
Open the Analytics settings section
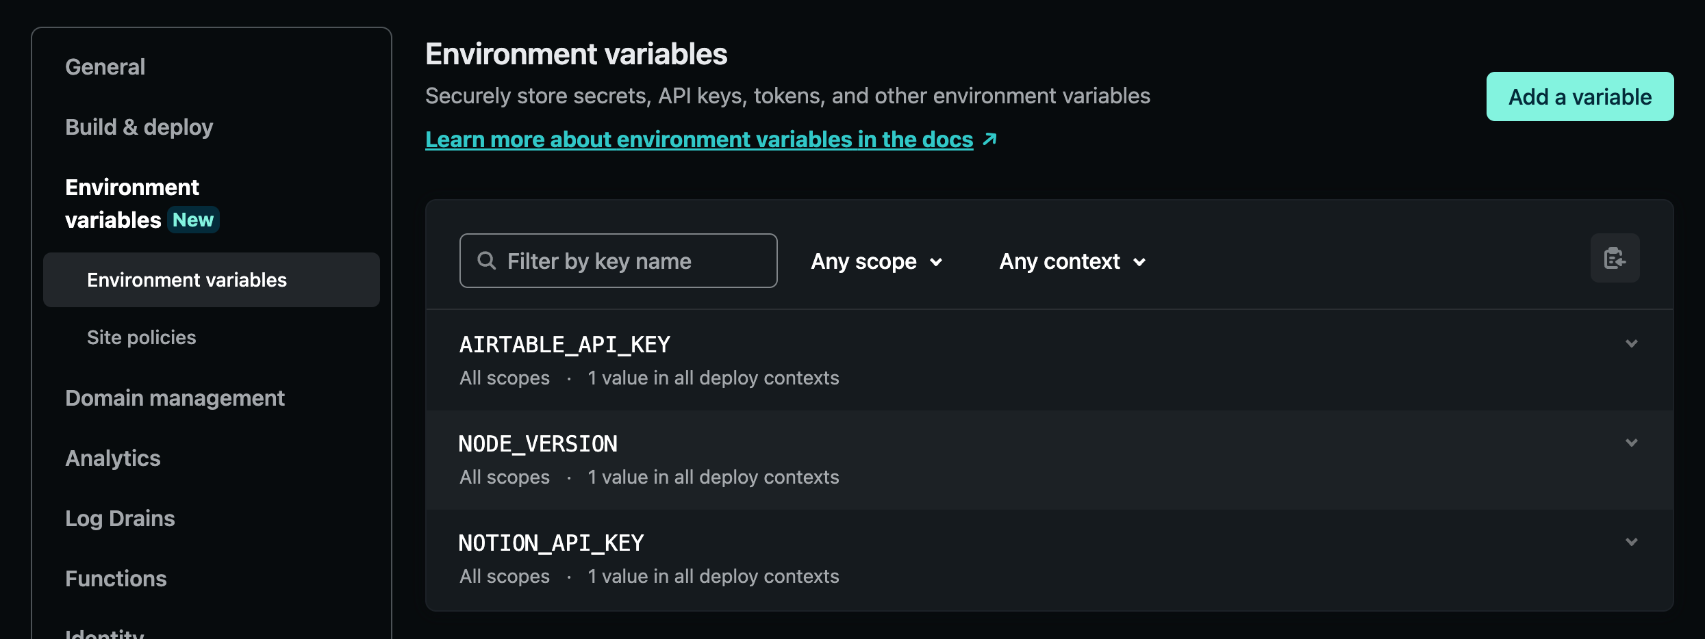pos(113,458)
